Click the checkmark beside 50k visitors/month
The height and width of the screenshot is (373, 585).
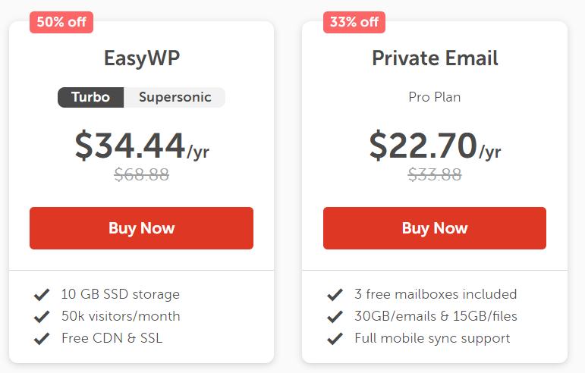42,316
